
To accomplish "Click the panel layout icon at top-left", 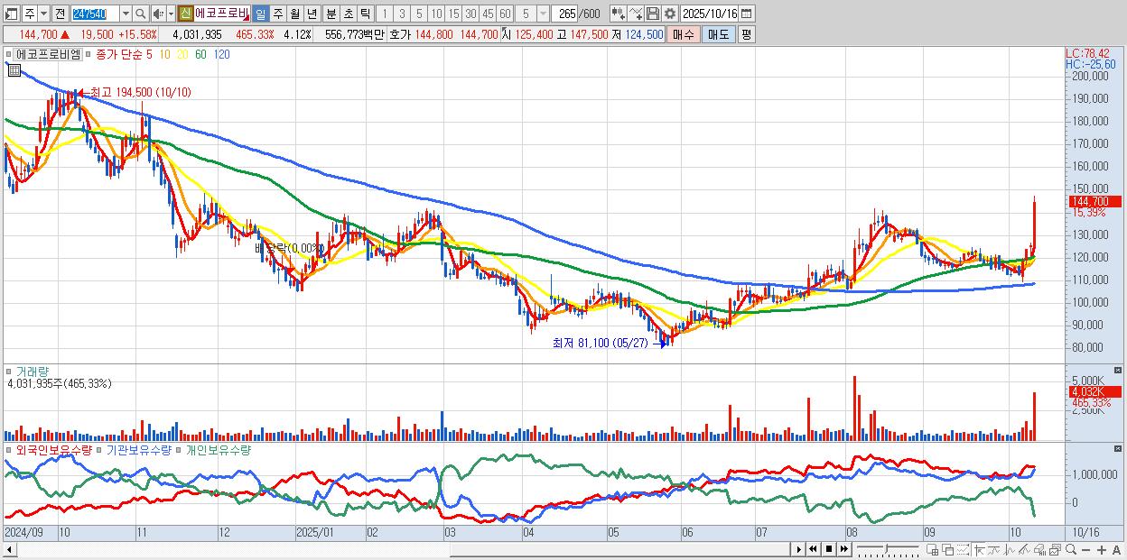I will 12,14.
